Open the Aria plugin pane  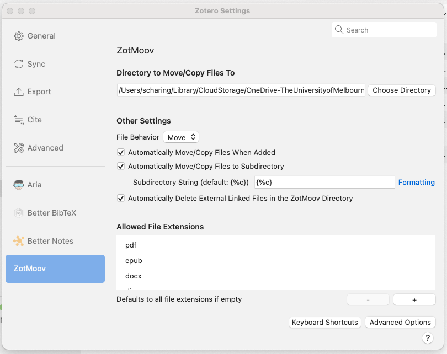[x=55, y=185]
